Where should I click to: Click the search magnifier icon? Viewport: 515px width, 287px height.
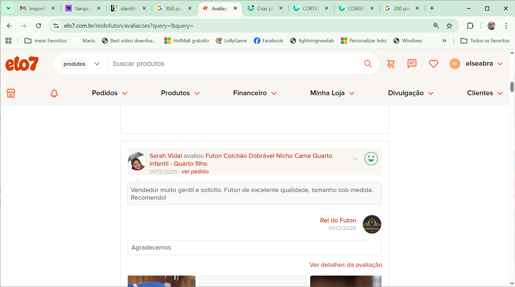pos(368,64)
